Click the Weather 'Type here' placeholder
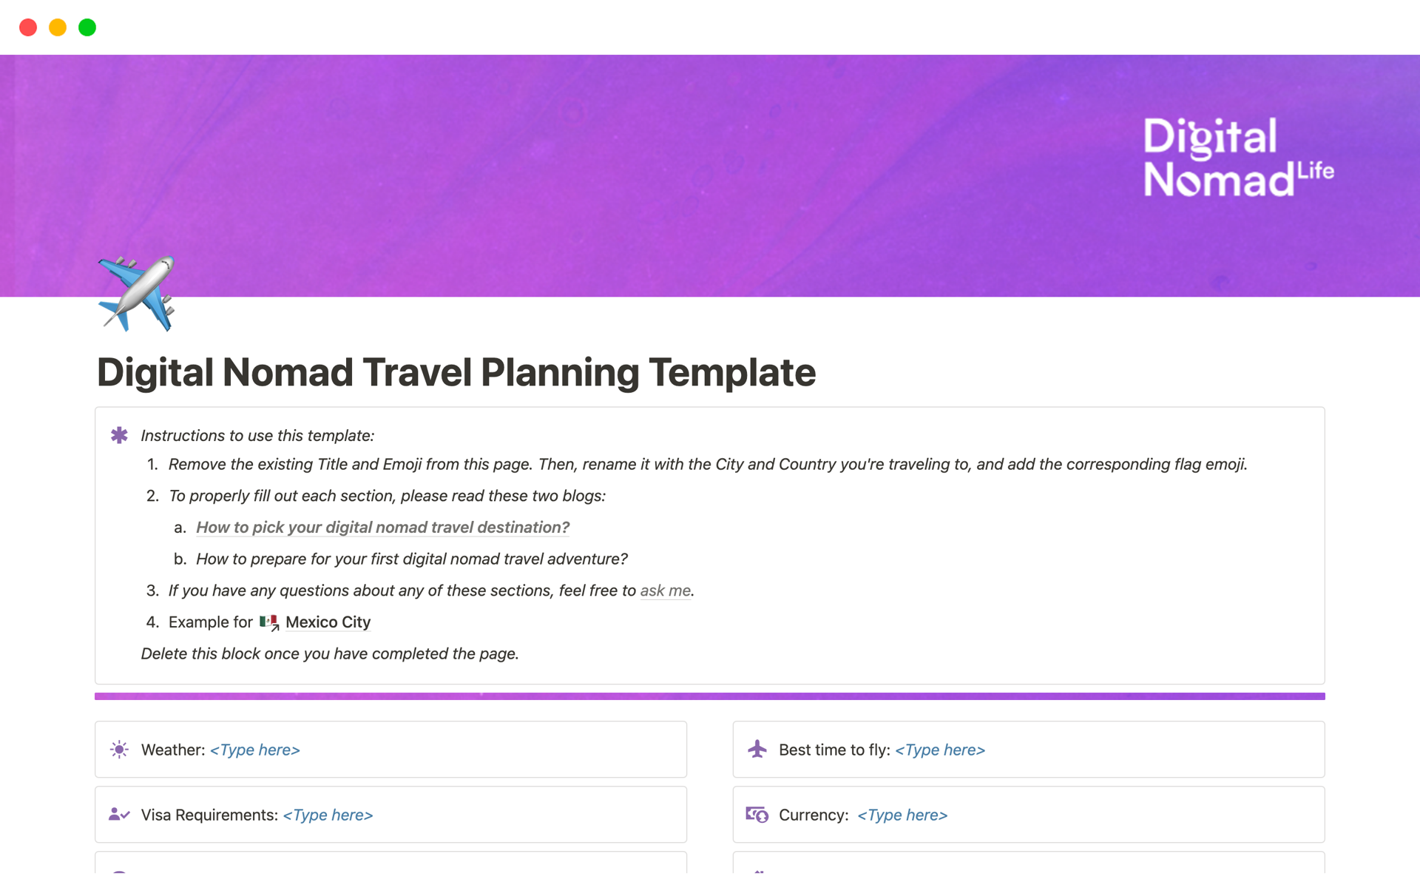Viewport: 1420px width, 888px height. (x=254, y=750)
